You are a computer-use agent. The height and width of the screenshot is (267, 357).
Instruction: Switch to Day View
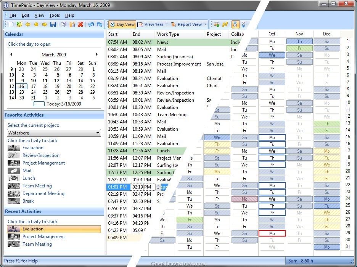(x=122, y=24)
